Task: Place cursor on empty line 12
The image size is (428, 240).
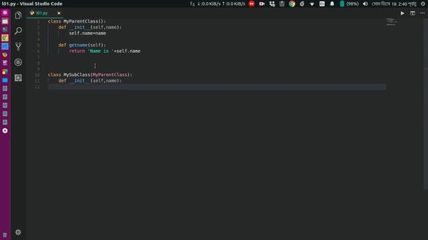Action: [217, 87]
